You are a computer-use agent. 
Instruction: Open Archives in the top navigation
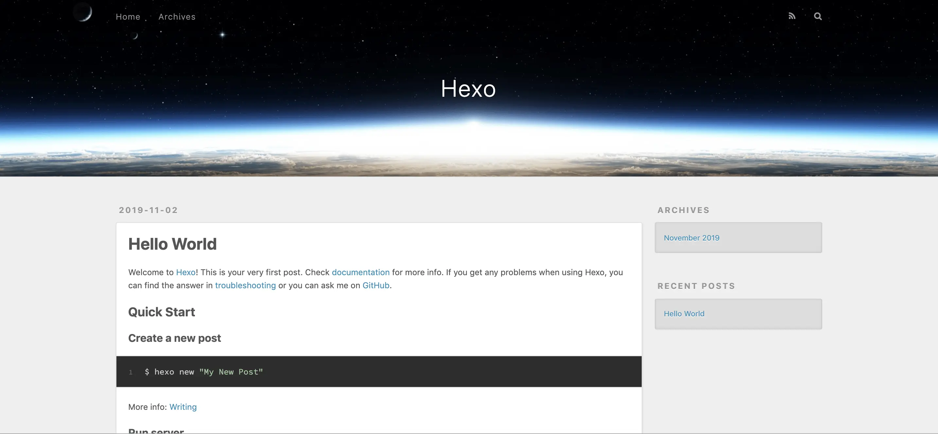pos(177,17)
